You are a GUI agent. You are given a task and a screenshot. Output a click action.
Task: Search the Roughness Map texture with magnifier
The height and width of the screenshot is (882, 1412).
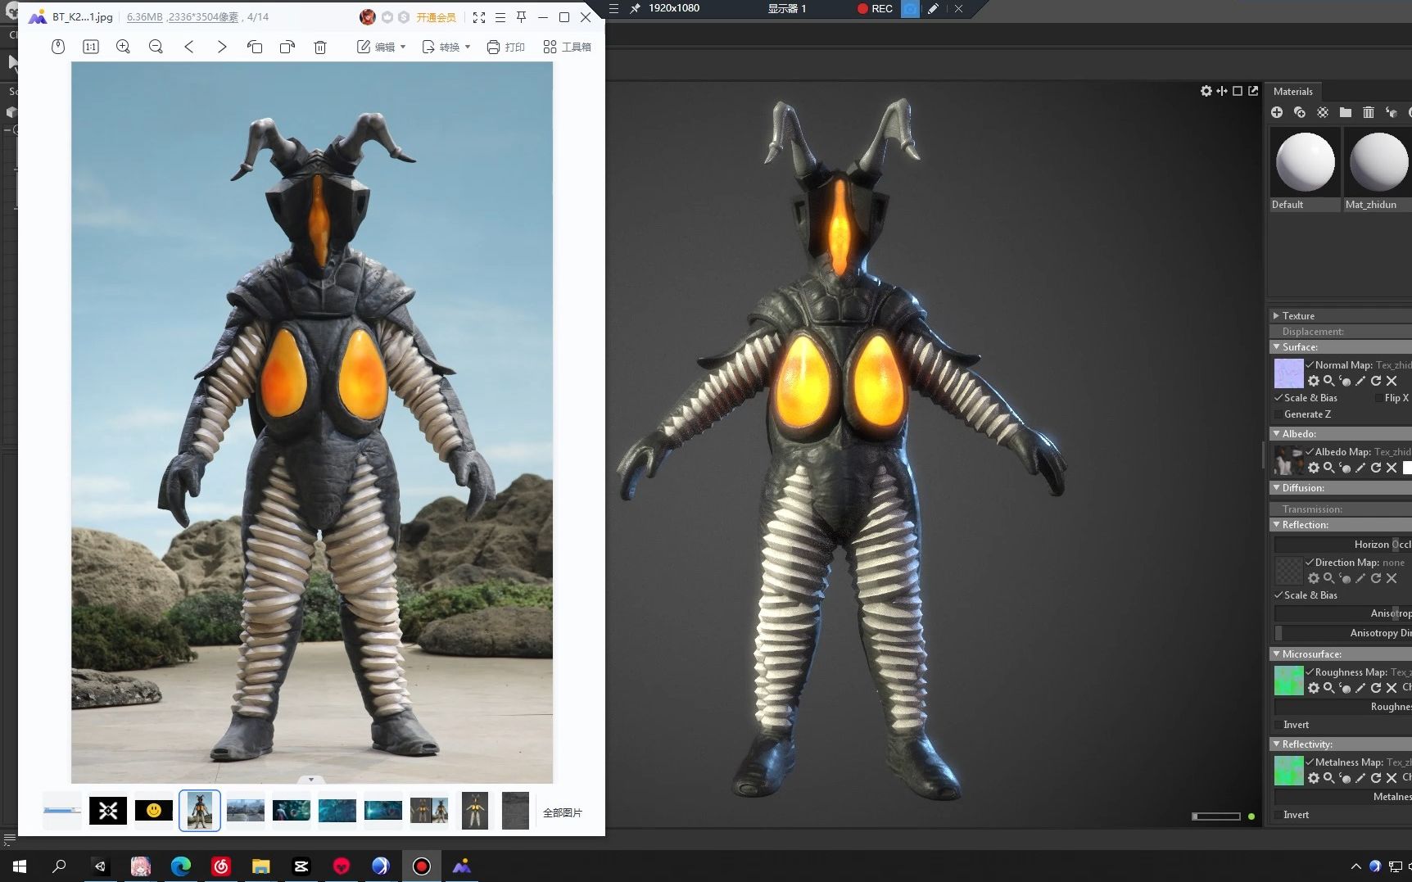tap(1329, 688)
